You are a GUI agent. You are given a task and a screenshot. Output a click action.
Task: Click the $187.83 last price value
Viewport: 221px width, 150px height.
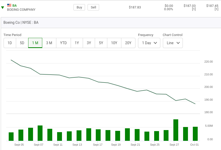135,7
